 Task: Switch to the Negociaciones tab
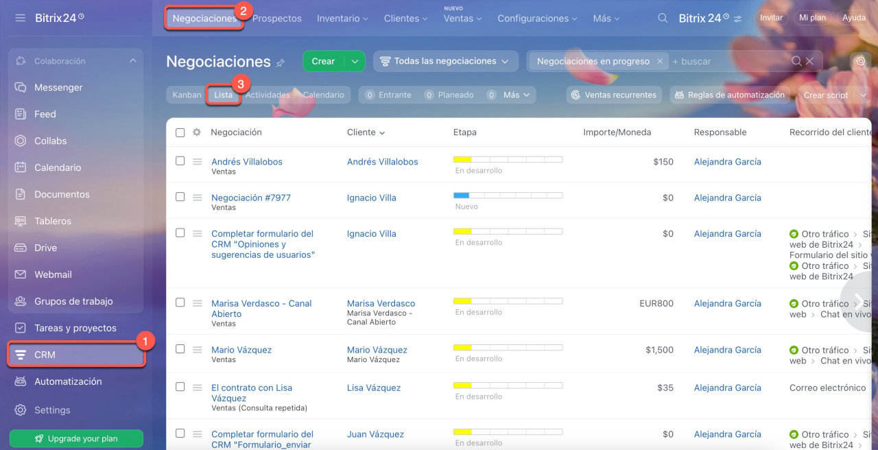click(204, 19)
